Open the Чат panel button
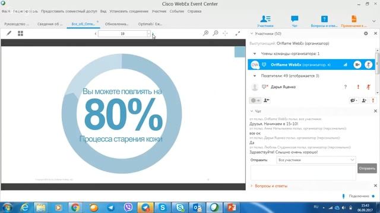The width and height of the screenshot is (380, 213). click(x=294, y=21)
